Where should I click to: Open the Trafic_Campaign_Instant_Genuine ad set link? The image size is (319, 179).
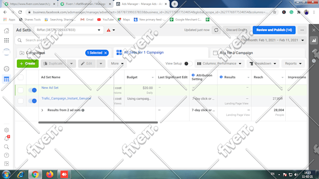tap(66, 98)
